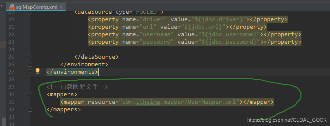This screenshot has height=126, width=330.
Task: Collapse the fold marker at </environments> line 27
Action: tap(30, 72)
